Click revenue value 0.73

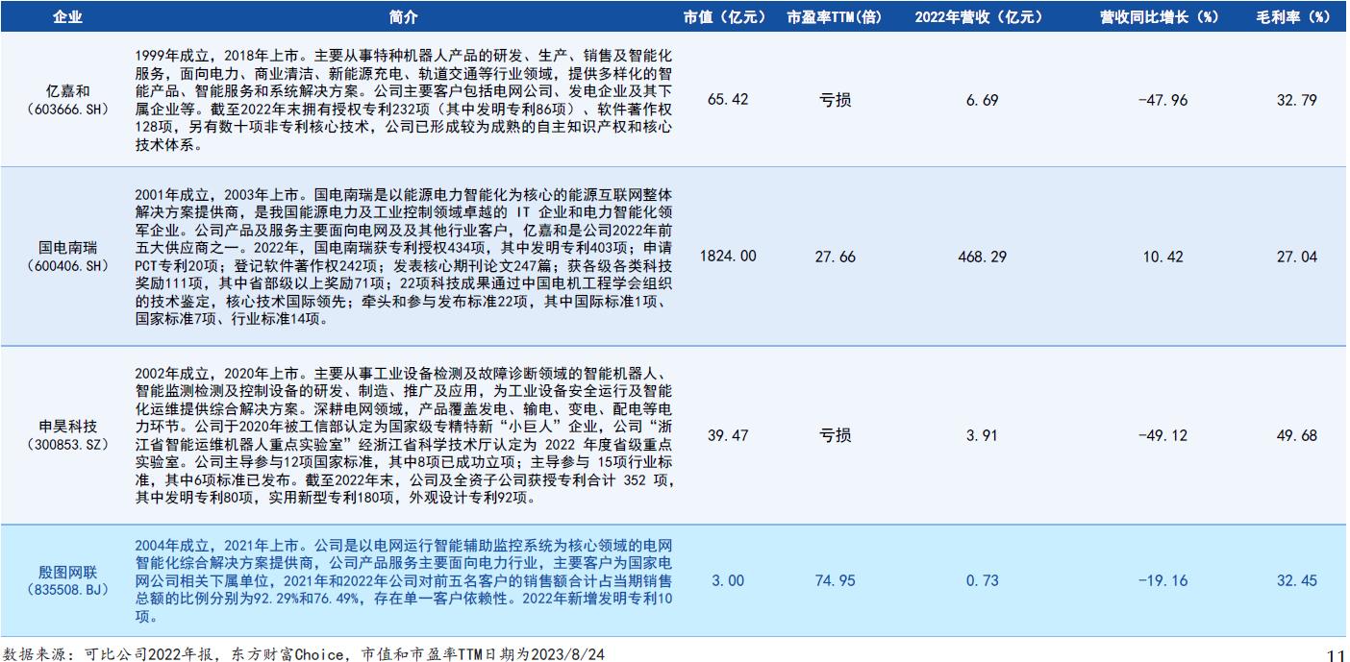pyautogui.click(x=982, y=580)
